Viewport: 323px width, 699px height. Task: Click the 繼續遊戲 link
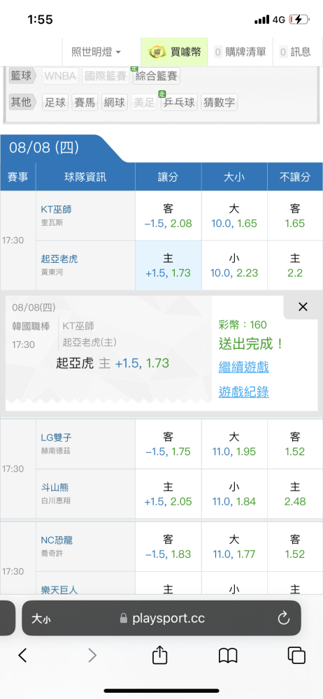click(243, 368)
